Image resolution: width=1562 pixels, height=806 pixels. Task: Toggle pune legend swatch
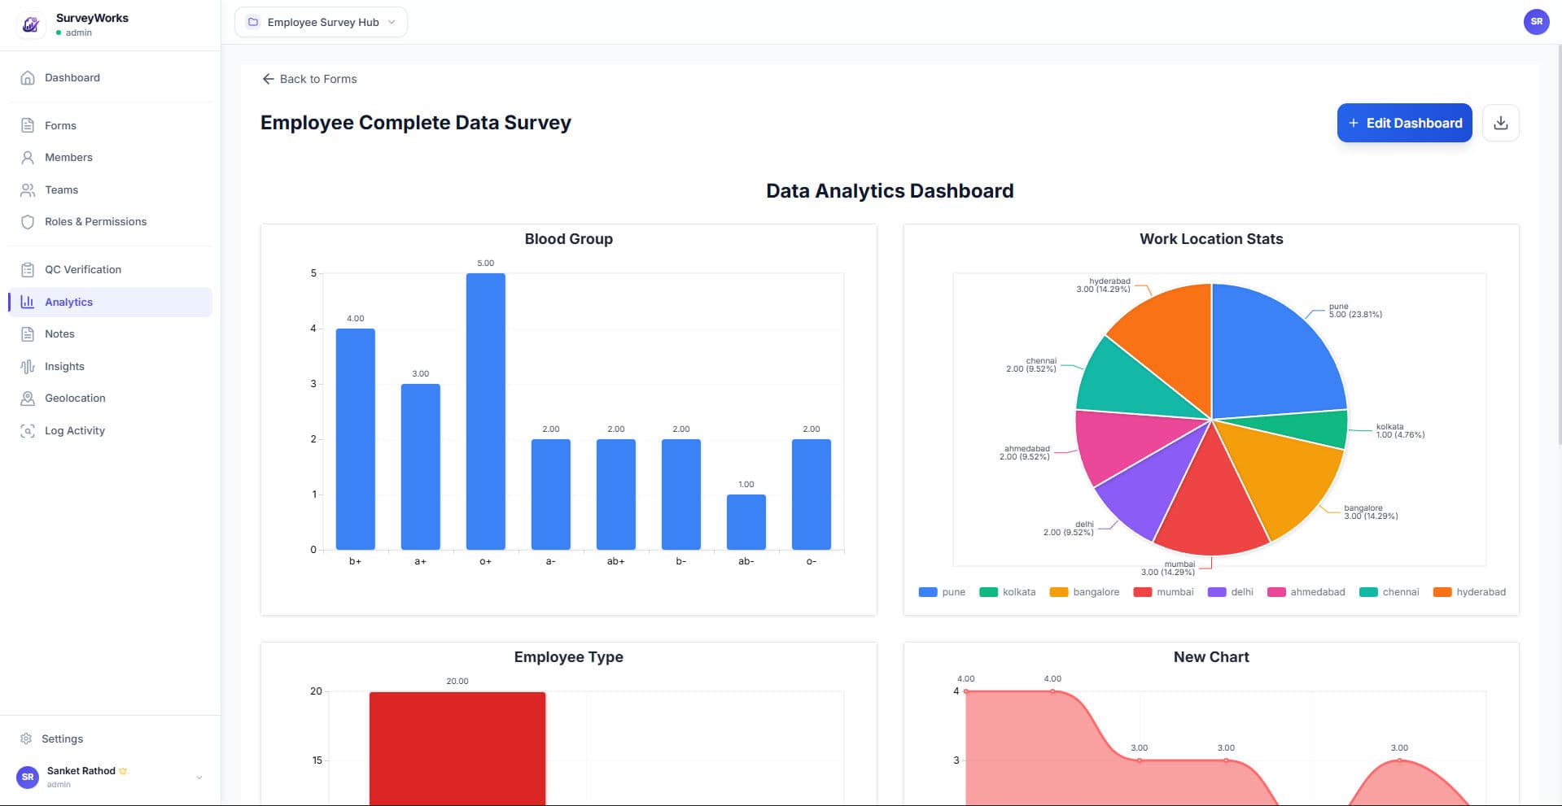[x=928, y=592]
